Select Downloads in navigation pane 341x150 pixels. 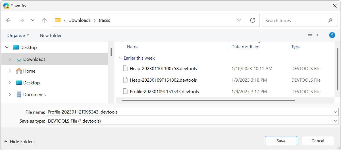[55, 59]
